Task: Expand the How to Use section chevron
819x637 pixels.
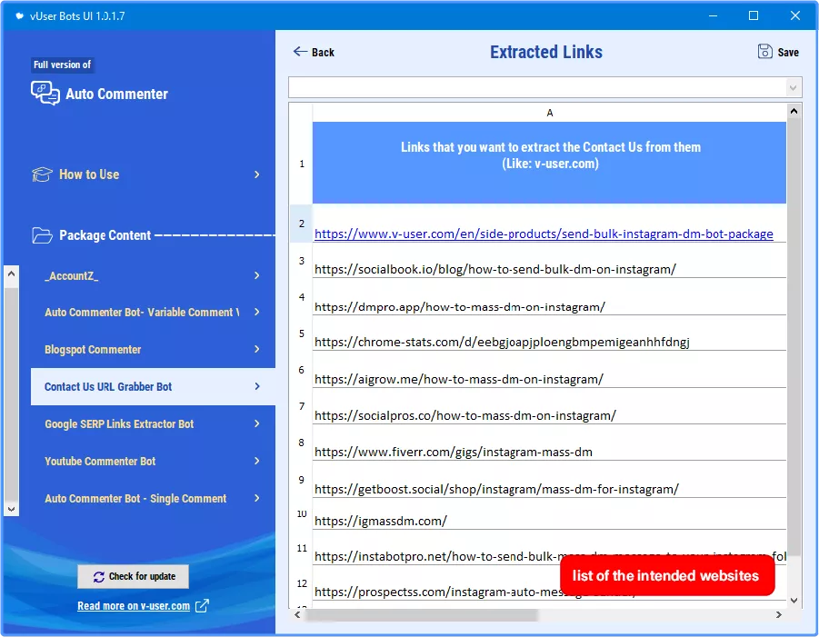Action: point(256,174)
